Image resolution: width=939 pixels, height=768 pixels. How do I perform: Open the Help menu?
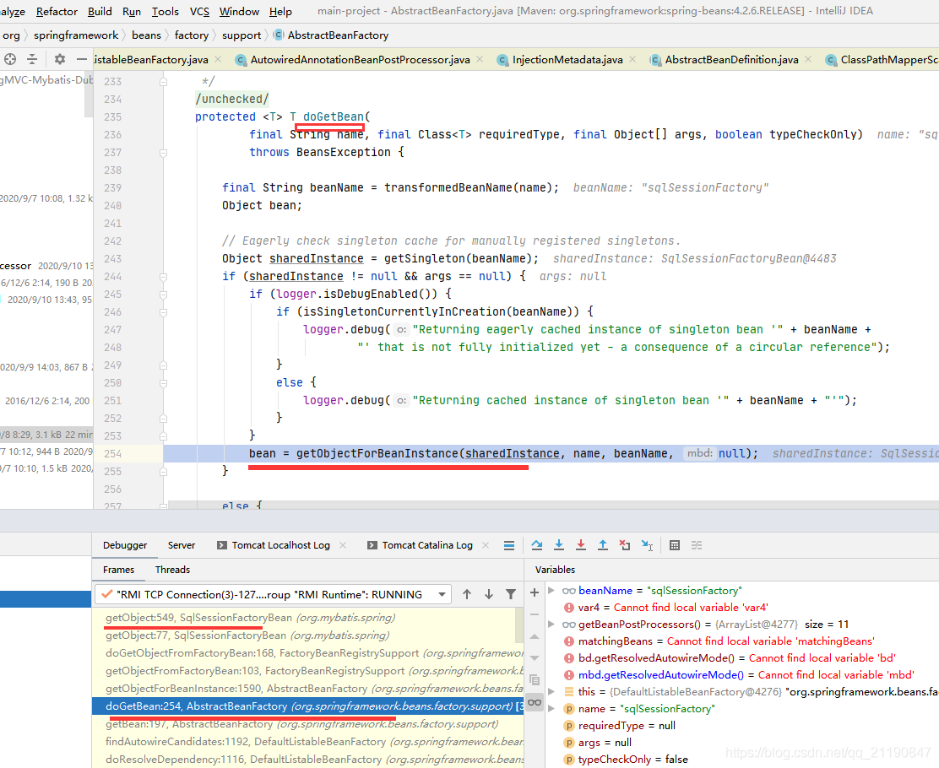(280, 11)
